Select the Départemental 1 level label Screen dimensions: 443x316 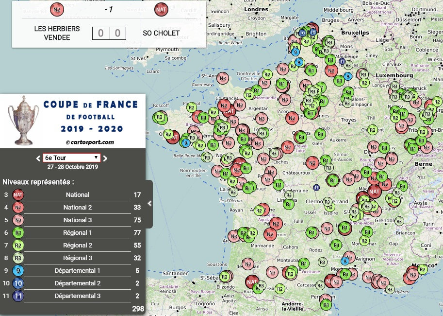tap(78, 271)
